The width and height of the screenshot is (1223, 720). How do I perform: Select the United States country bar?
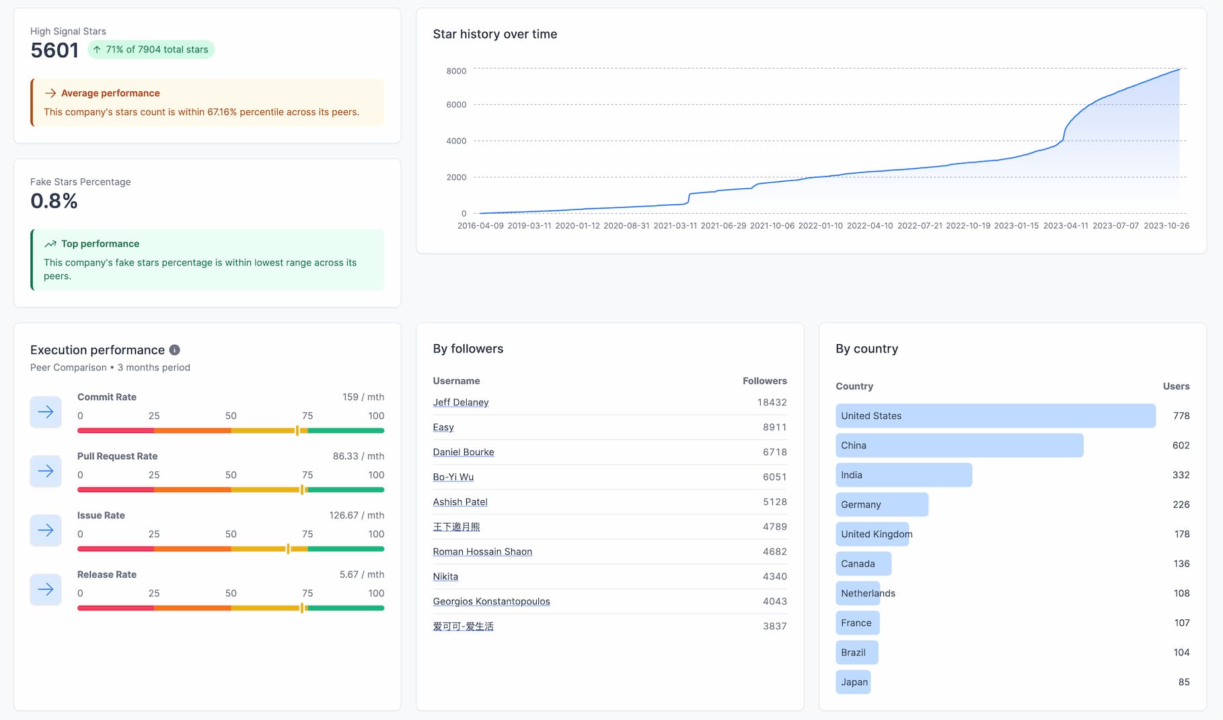coord(996,415)
